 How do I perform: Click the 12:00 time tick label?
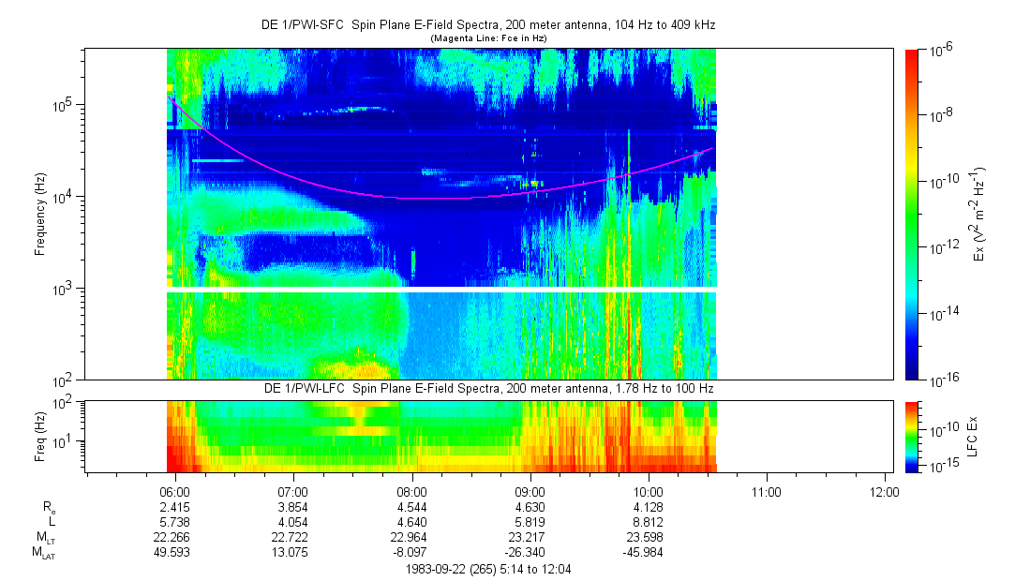885,491
